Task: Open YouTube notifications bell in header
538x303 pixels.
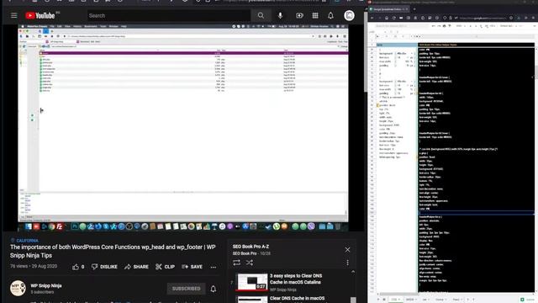Action: tap(330, 15)
